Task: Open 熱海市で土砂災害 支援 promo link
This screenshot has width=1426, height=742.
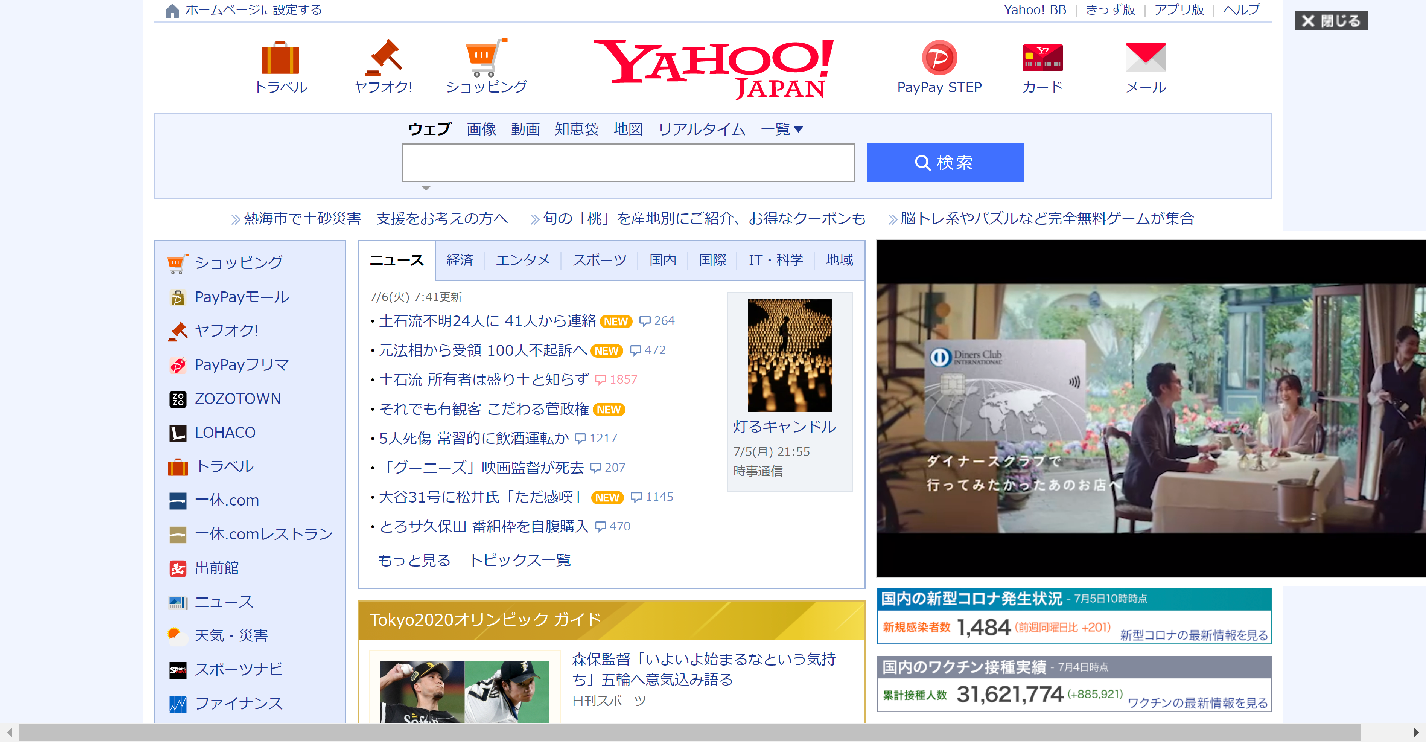Action: 375,218
